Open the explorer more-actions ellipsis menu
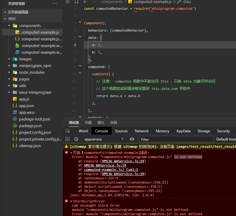The width and height of the screenshot is (236, 216). (x=55, y=3)
